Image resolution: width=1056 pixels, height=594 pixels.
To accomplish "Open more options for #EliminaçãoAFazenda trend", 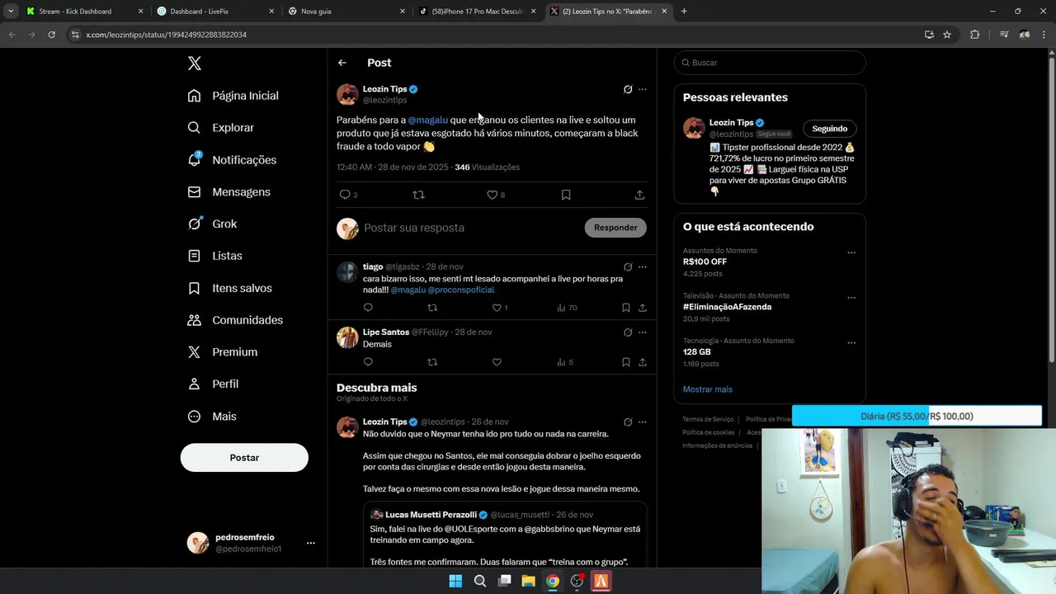I will tap(851, 298).
